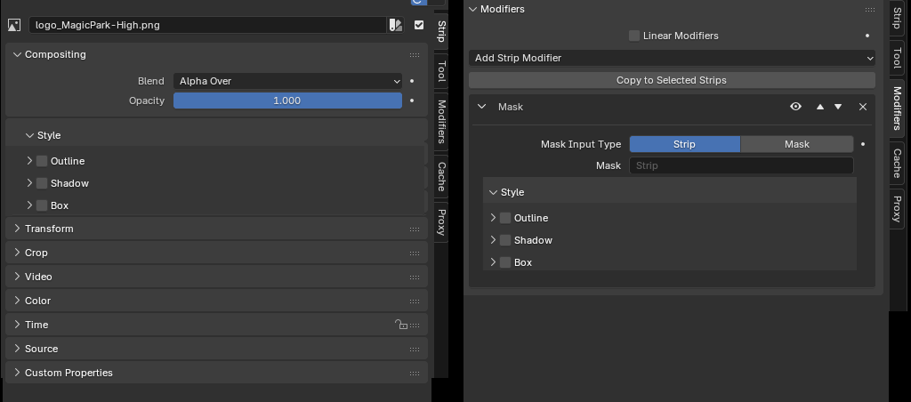Grab the Modifiers panel drag handle

pyautogui.click(x=870, y=10)
